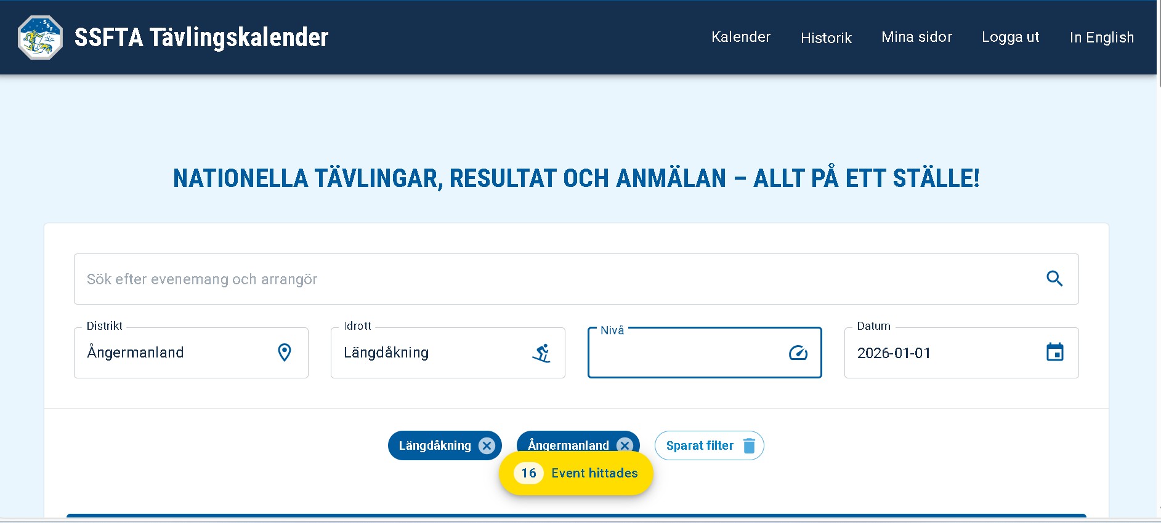Click the Datum field showing 2026-01-01
Viewport: 1161px width, 523px height.
click(x=942, y=353)
